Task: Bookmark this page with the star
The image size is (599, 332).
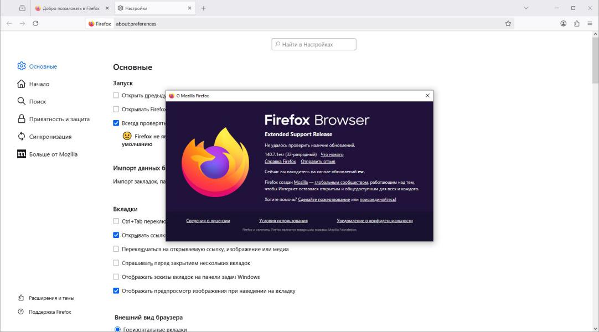Action: [x=508, y=24]
